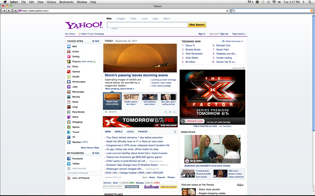Open the Apple menu

5,2
